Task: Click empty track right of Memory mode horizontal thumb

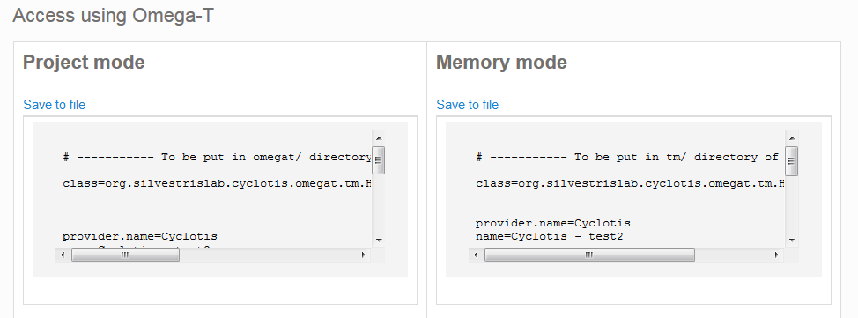Action: point(733,255)
